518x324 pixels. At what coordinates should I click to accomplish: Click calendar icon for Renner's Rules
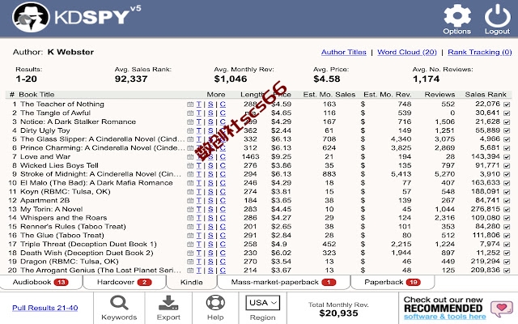[x=190, y=227]
